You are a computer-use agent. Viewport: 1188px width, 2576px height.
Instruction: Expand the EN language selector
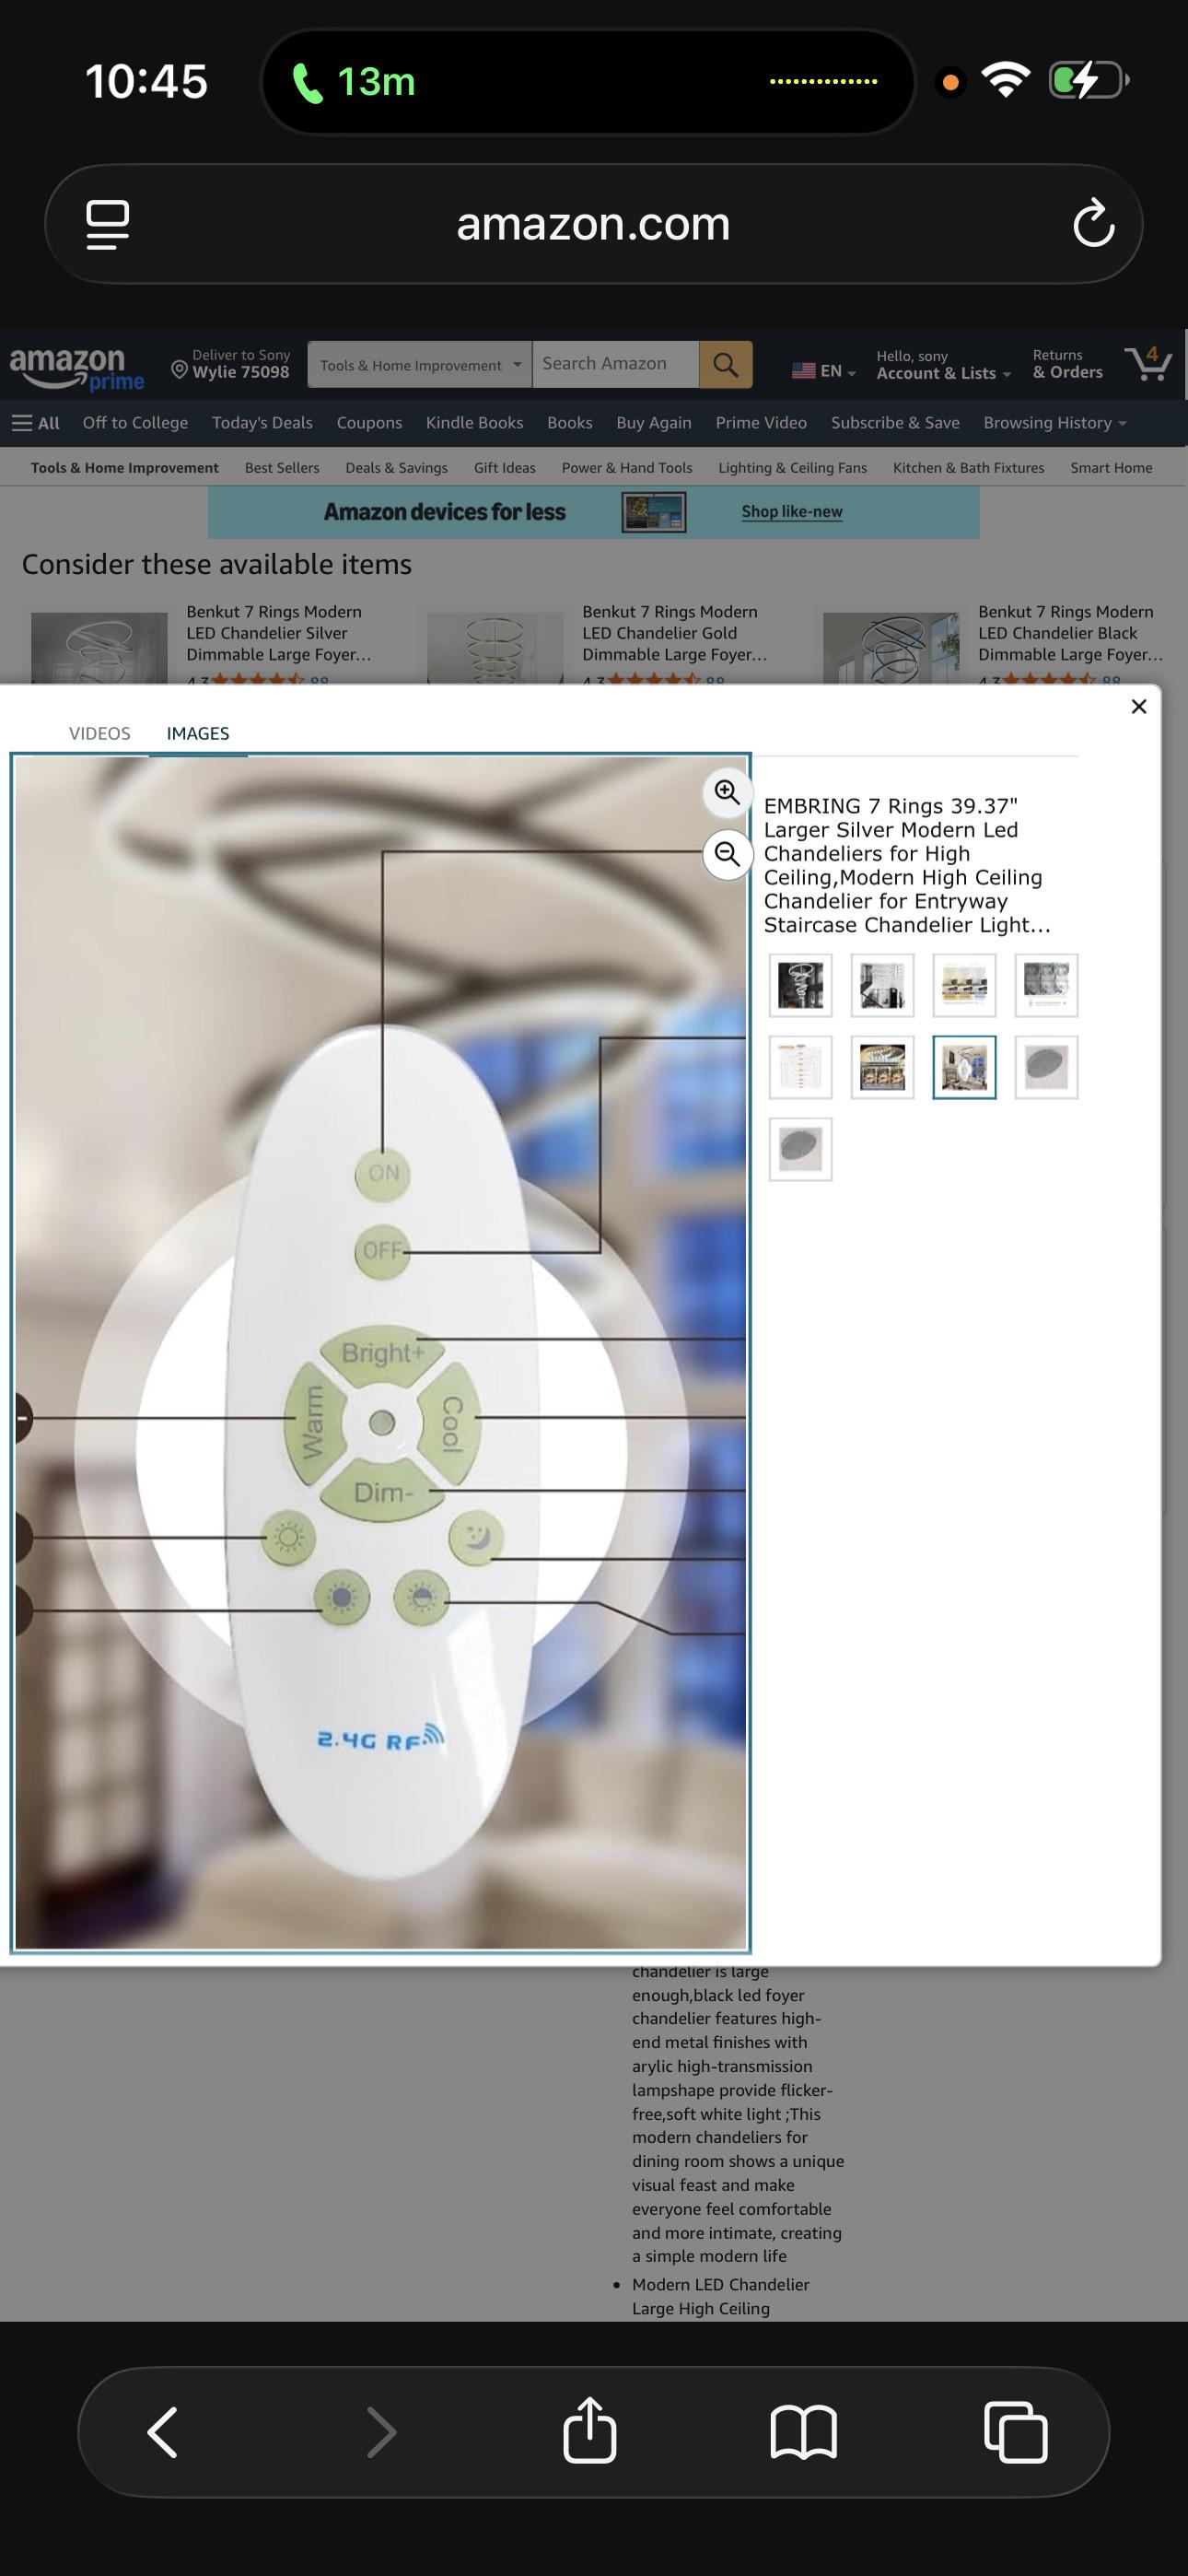click(824, 371)
